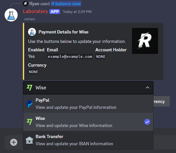The image size is (176, 153).
Task: Click the flask icon beside Payment Details
Action: point(32,32)
